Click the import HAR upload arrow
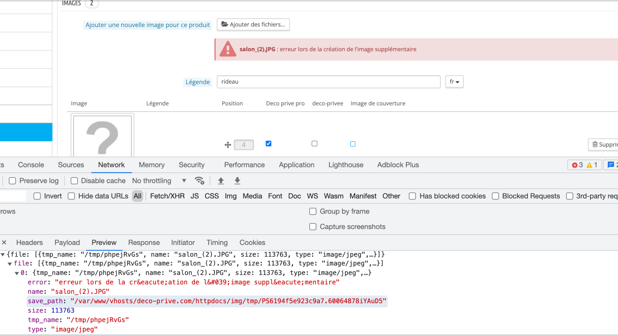This screenshot has height=335, width=618. [221, 181]
